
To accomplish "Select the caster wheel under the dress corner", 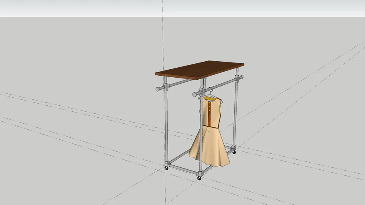I will (x=199, y=178).
